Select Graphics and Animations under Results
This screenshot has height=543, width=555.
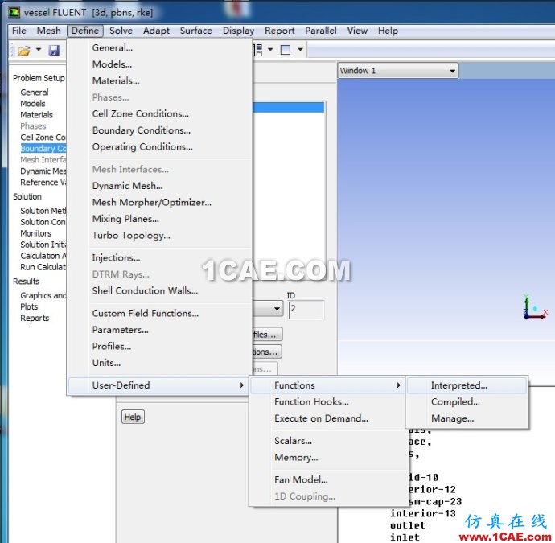(x=43, y=295)
